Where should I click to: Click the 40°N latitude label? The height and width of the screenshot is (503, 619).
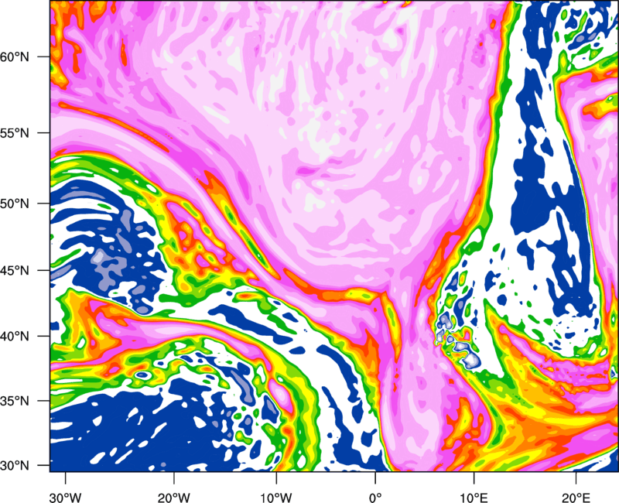tap(15, 337)
